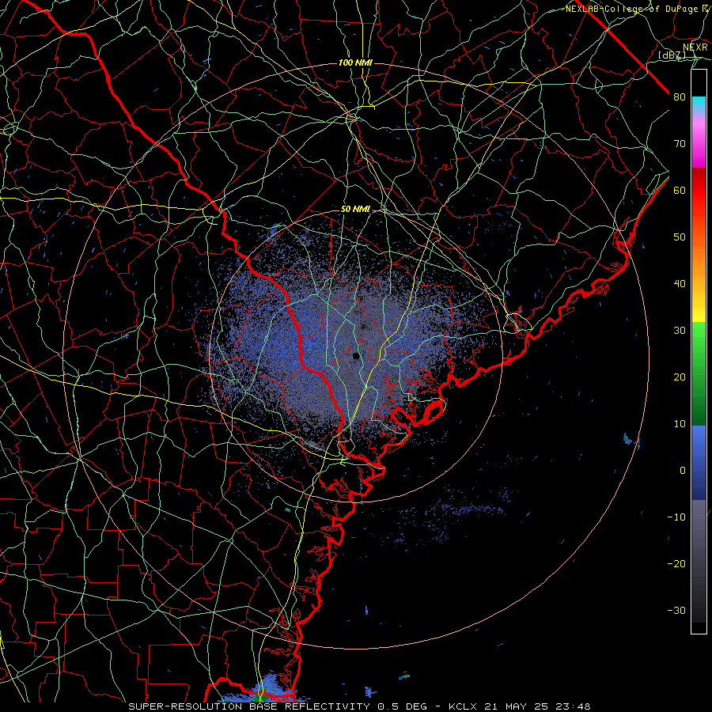712x712 pixels.
Task: Click the 50 value on dBZ scale
Action: pyautogui.click(x=680, y=237)
